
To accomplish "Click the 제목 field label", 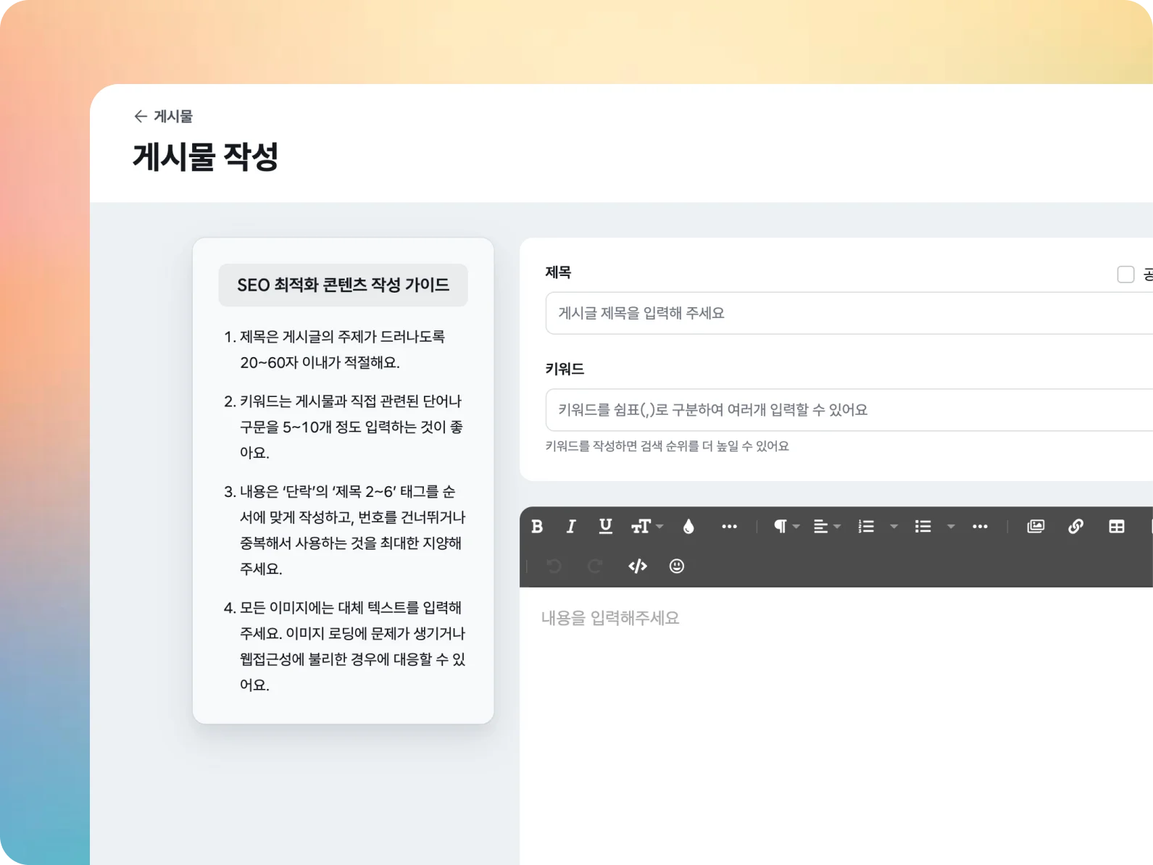I will 558,272.
